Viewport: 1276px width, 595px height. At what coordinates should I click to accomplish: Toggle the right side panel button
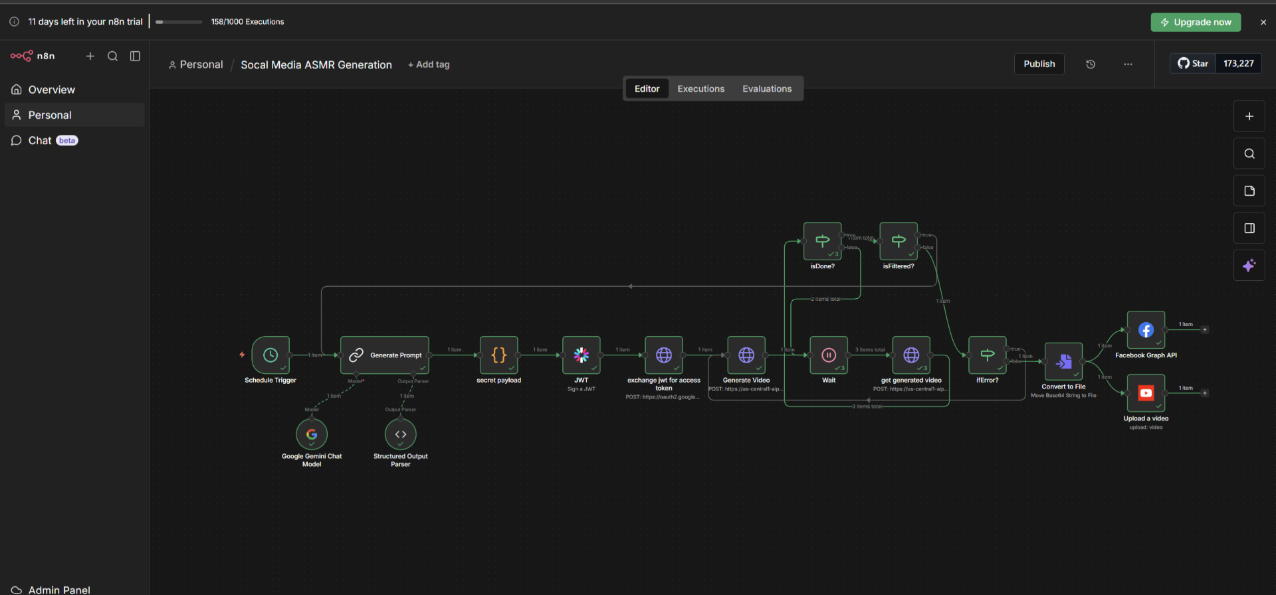(1249, 228)
